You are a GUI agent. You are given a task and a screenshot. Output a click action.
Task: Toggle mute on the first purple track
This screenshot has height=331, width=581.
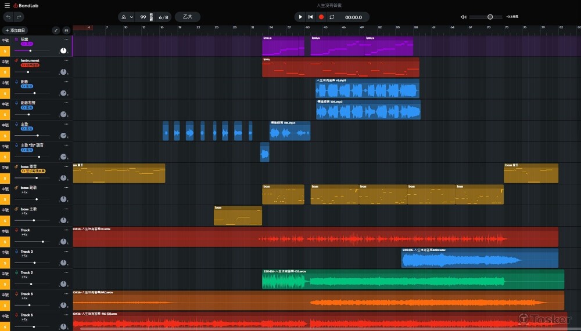coord(5,40)
